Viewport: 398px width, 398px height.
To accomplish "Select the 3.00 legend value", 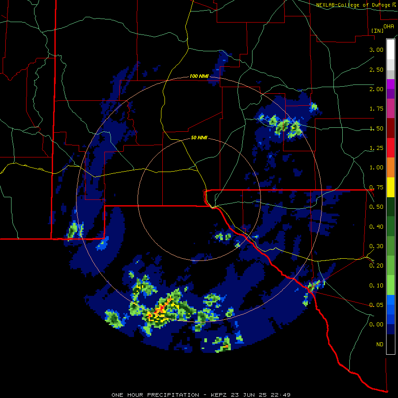I will 376,50.
